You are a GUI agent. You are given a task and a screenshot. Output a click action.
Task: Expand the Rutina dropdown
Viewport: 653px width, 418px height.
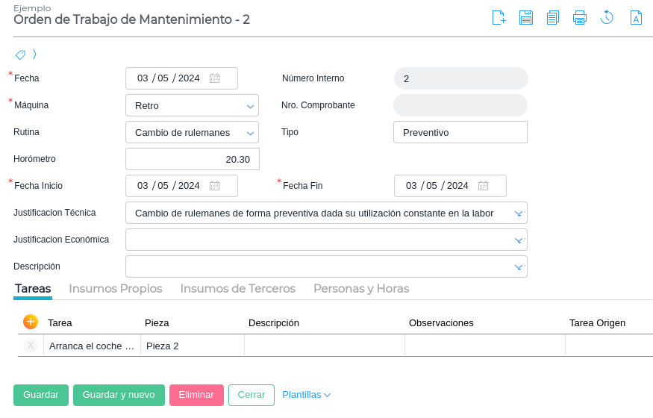(x=250, y=133)
